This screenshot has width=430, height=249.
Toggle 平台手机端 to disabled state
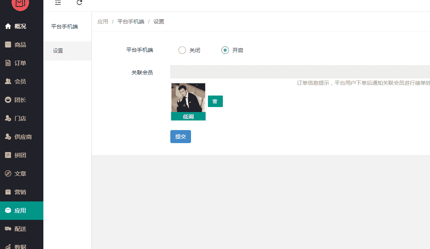point(182,50)
